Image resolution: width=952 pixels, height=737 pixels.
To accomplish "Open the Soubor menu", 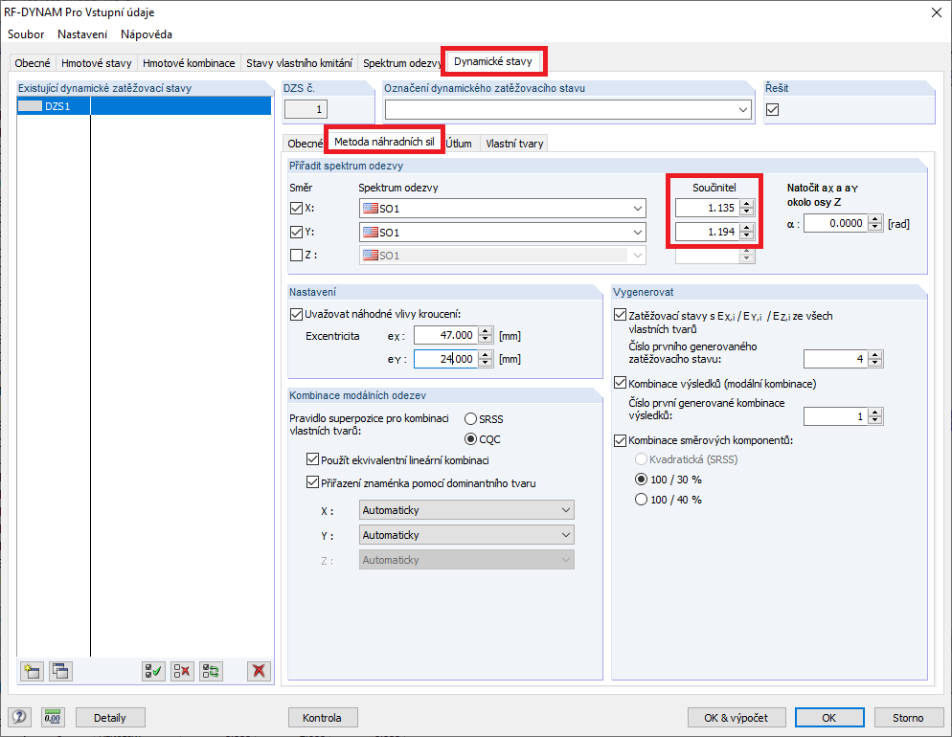I will [x=26, y=34].
